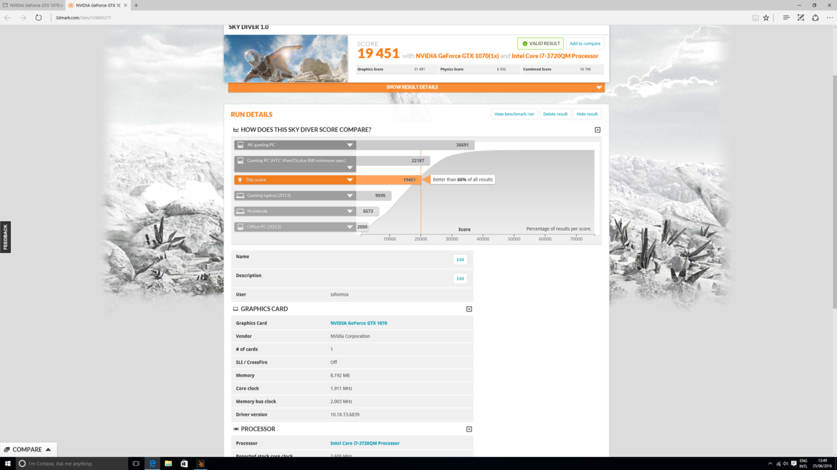Screen dimensions: 837x470
Task: Expand the This score dropdown
Action: click(x=350, y=180)
